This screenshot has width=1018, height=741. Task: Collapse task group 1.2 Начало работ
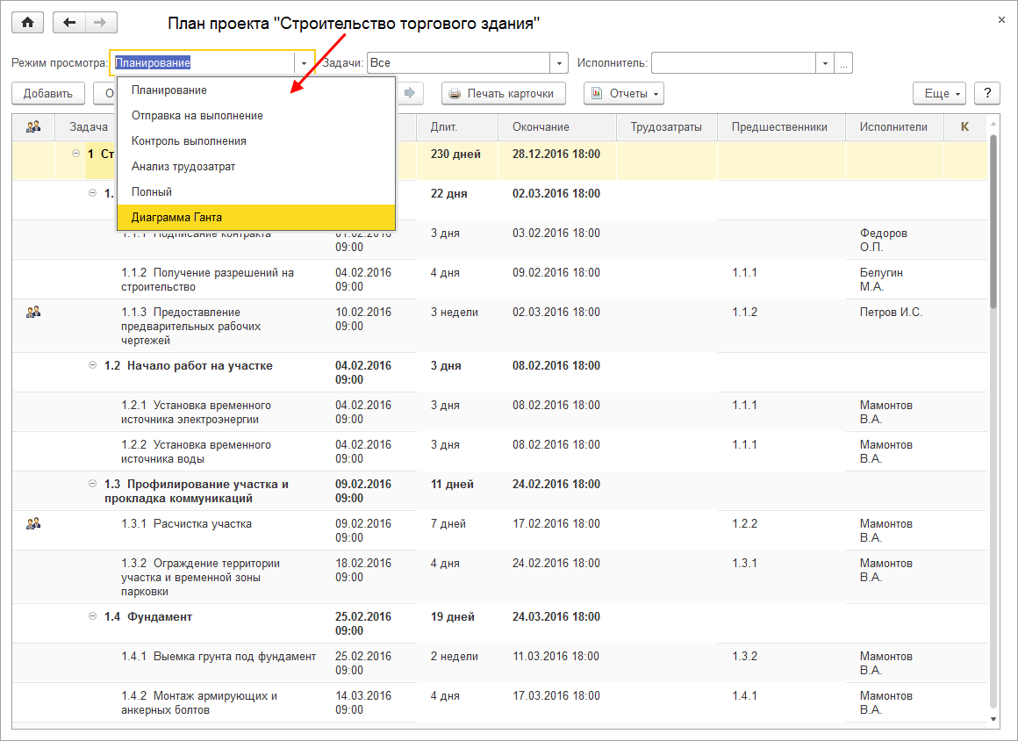[93, 365]
